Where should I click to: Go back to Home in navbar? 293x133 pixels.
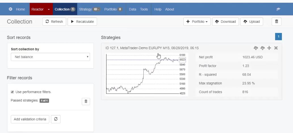17,9
